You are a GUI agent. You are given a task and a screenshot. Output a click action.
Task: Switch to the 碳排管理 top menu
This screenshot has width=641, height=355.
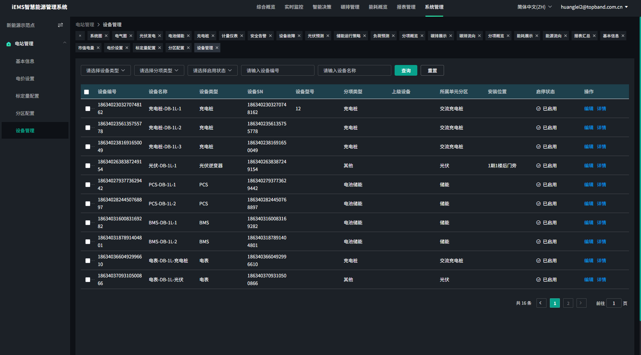tap(350, 7)
